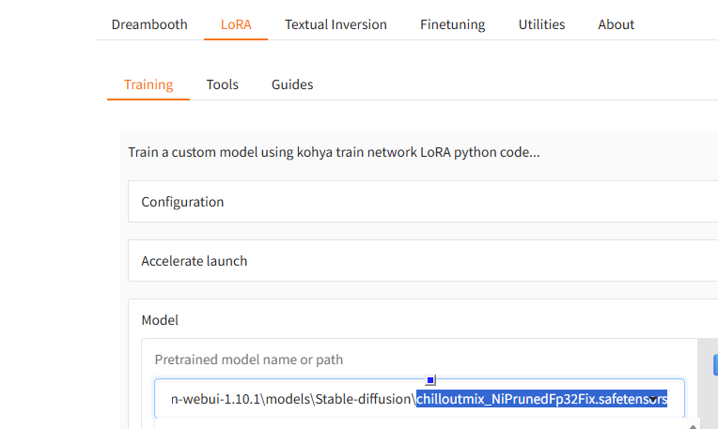
Task: Click the 'Pretrained model name or path' label
Action: pos(248,360)
